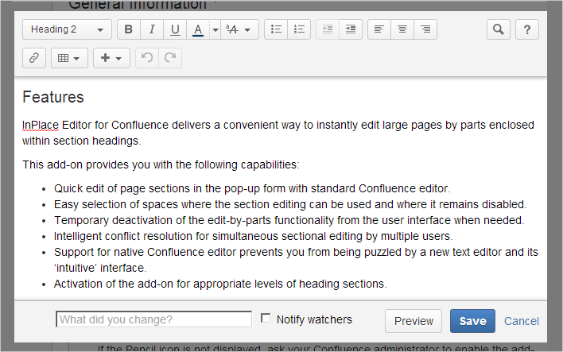The image size is (563, 352).
Task: Click the outdent button
Action: coord(328,29)
